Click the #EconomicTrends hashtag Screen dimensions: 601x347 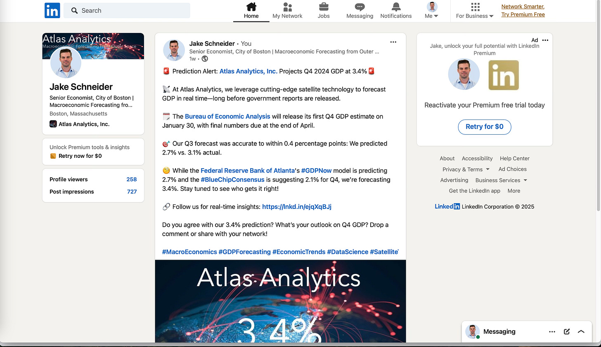299,252
